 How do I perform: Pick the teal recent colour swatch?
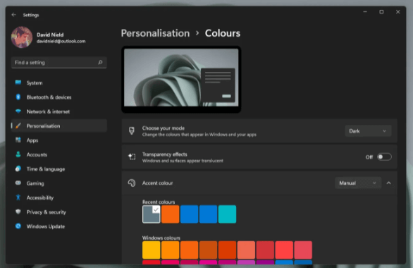[x=227, y=214]
